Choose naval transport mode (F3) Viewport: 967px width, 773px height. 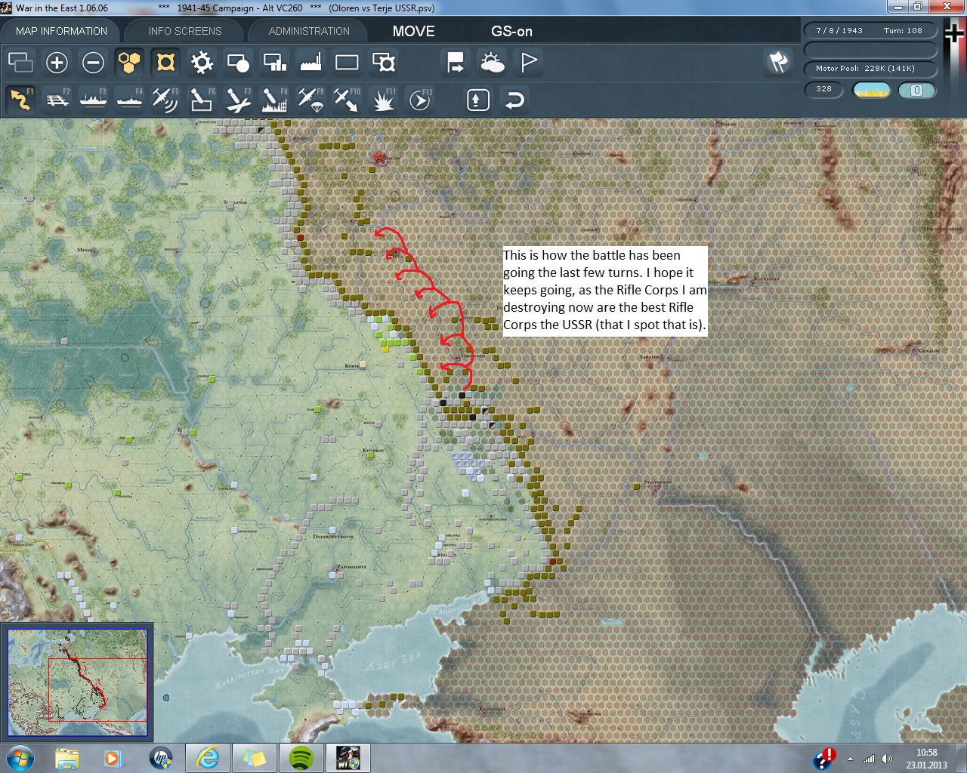pyautogui.click(x=93, y=100)
